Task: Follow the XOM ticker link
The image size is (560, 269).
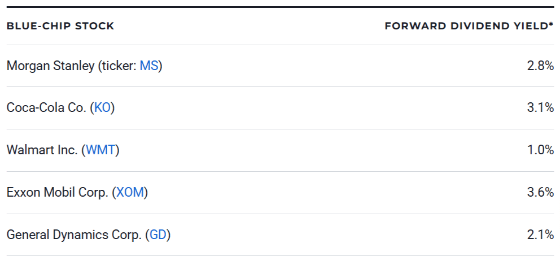Action: [x=130, y=192]
